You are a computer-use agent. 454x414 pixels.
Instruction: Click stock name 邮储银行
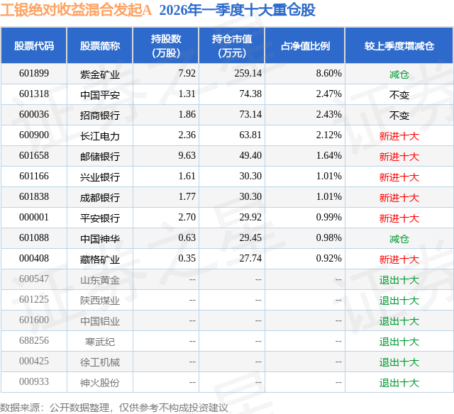tap(100, 157)
